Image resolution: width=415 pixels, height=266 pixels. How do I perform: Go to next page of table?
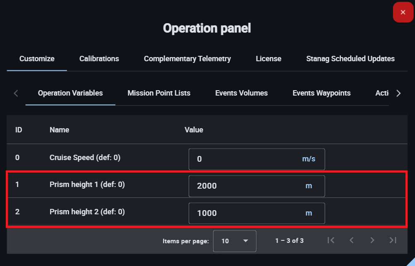pyautogui.click(x=372, y=240)
